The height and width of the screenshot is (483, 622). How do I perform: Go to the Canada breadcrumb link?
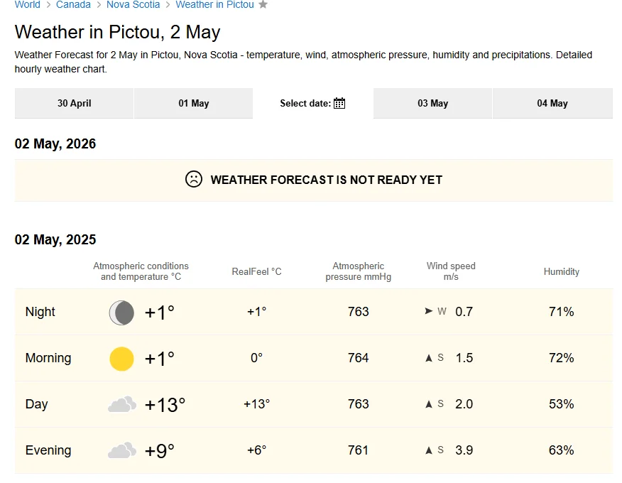73,5
